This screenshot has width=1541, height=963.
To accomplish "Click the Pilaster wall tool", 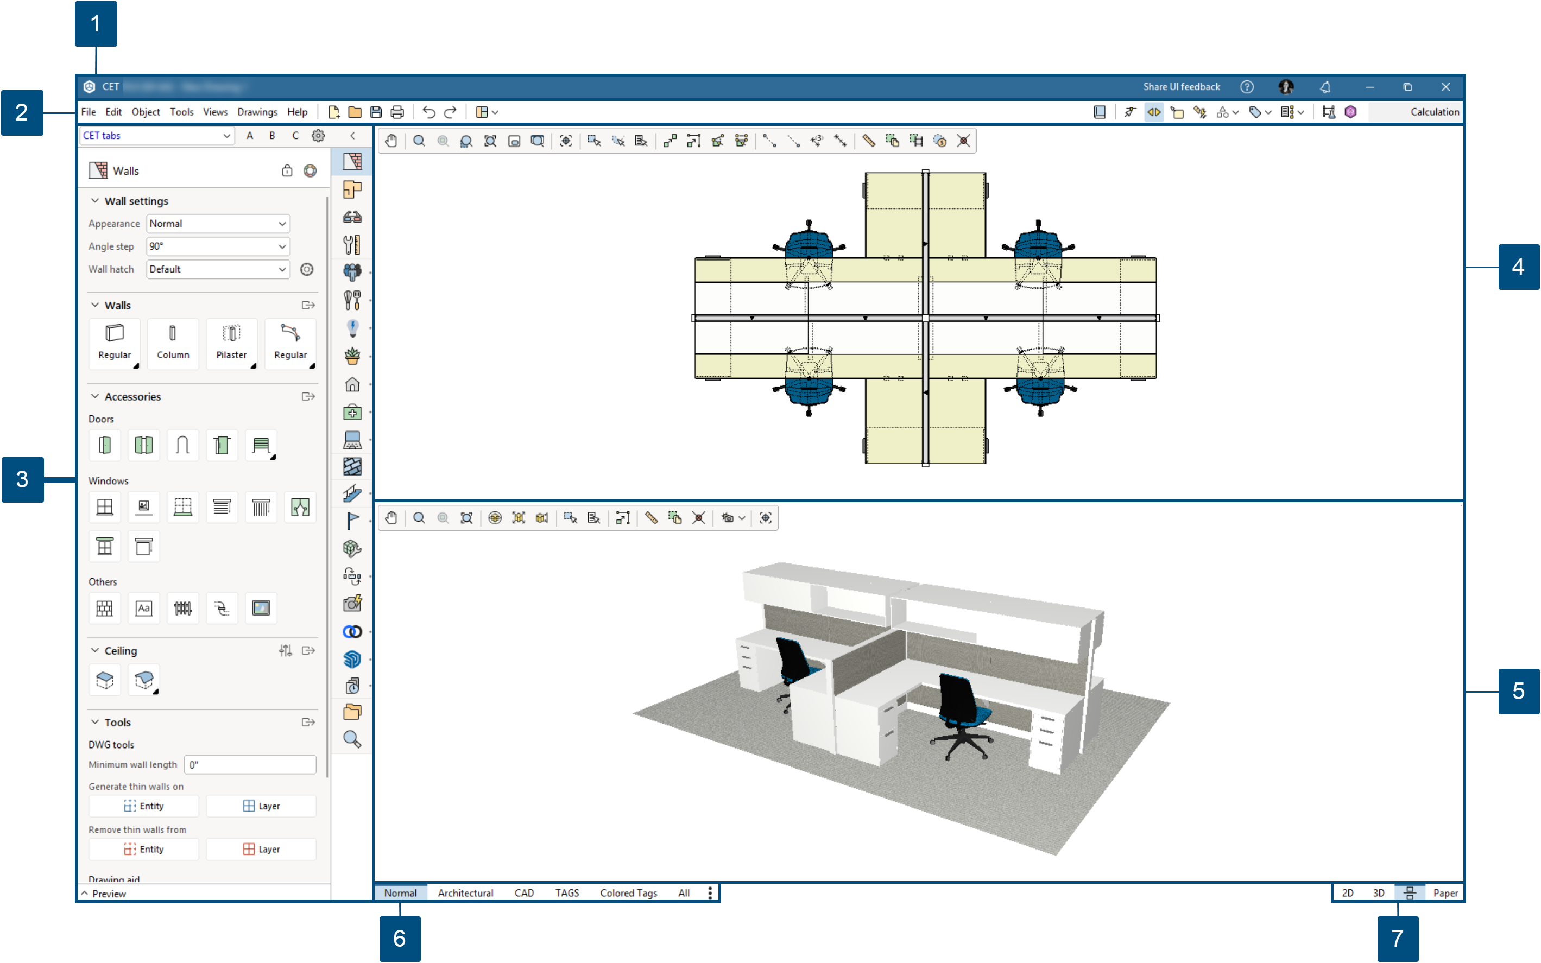I will click(x=231, y=344).
